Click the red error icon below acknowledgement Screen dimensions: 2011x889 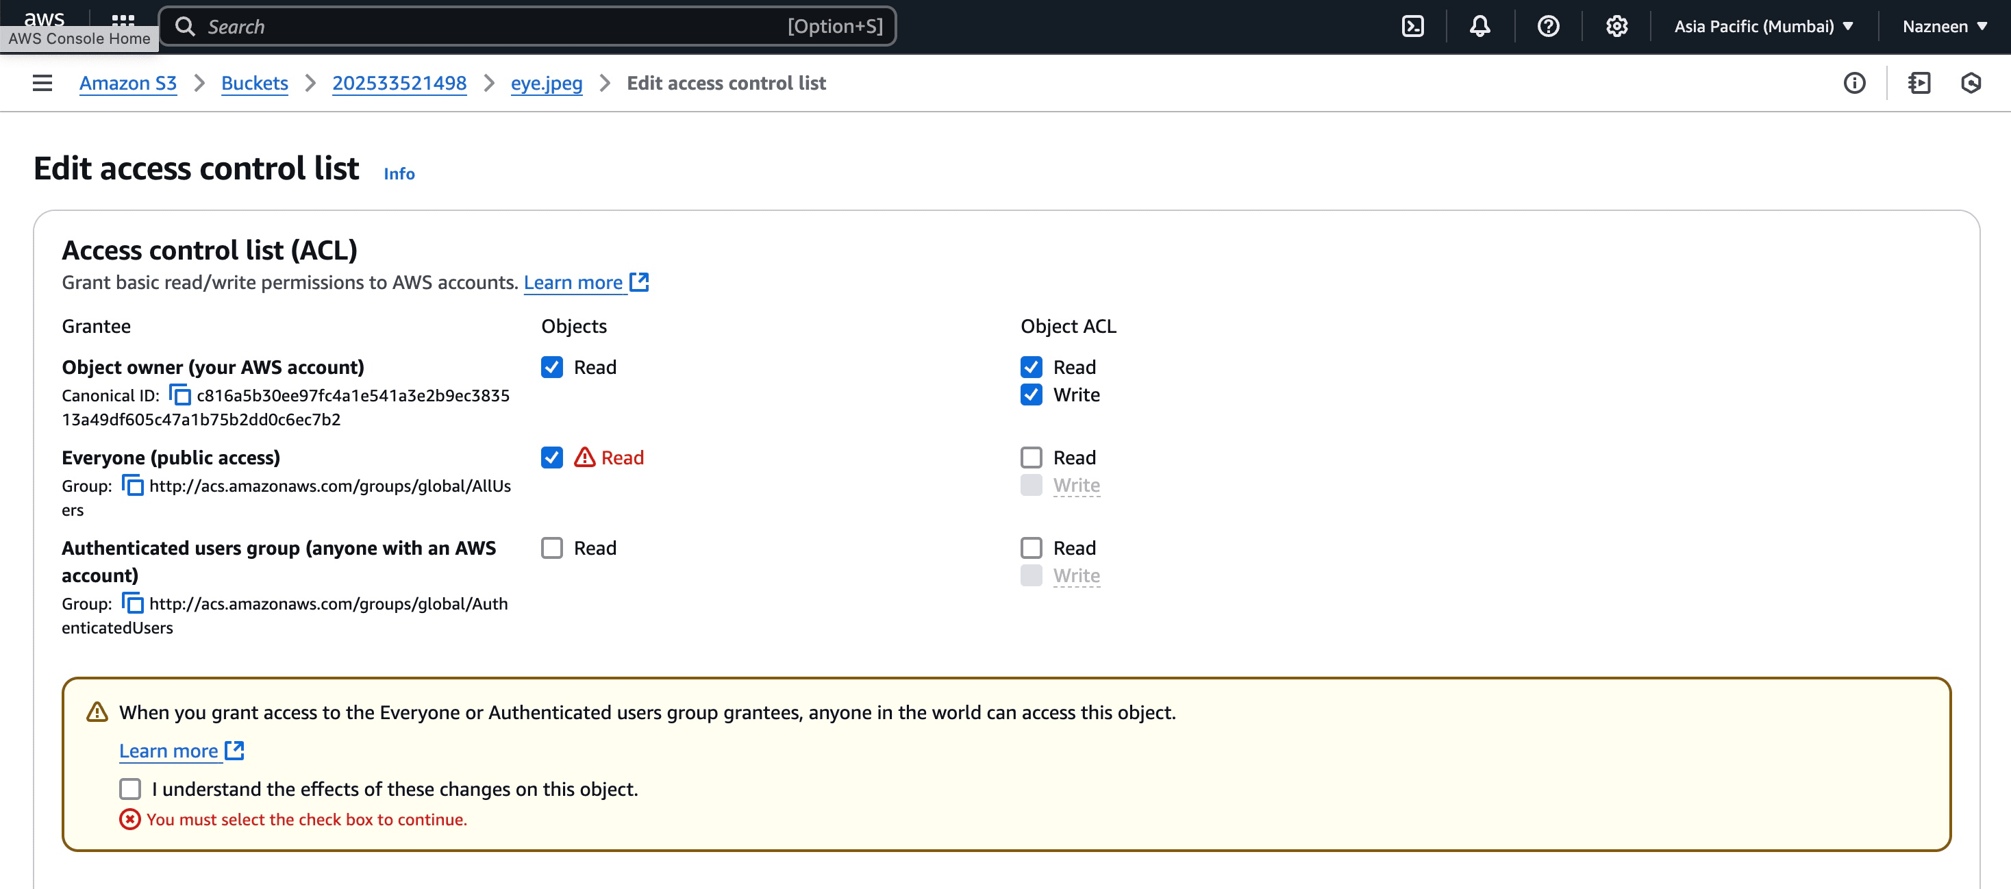pyautogui.click(x=129, y=818)
